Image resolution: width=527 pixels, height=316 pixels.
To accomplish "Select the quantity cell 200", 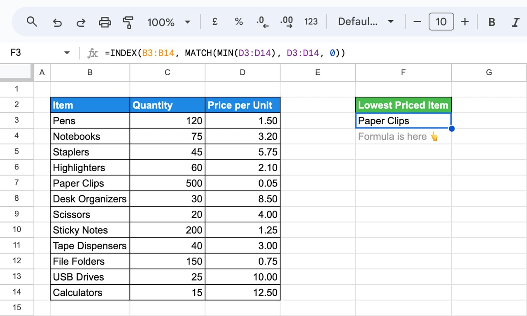I will pyautogui.click(x=167, y=230).
